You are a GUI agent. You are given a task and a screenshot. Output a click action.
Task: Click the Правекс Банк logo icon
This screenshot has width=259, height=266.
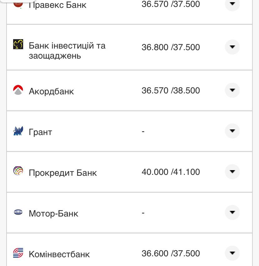click(x=18, y=4)
